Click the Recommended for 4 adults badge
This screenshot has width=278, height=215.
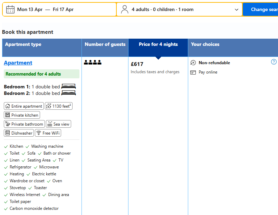[x=42, y=74]
